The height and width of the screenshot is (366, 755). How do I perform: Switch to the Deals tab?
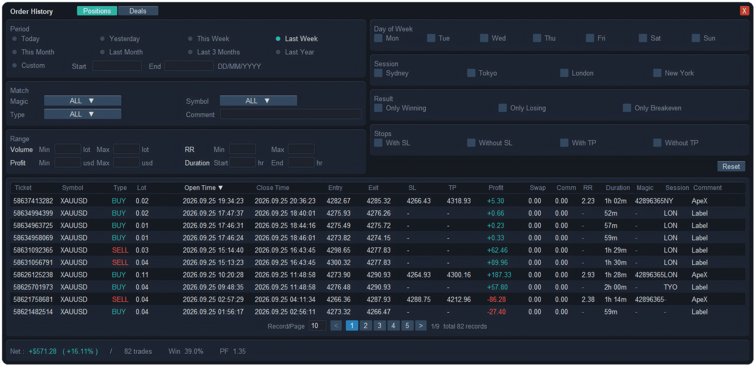[x=138, y=11]
